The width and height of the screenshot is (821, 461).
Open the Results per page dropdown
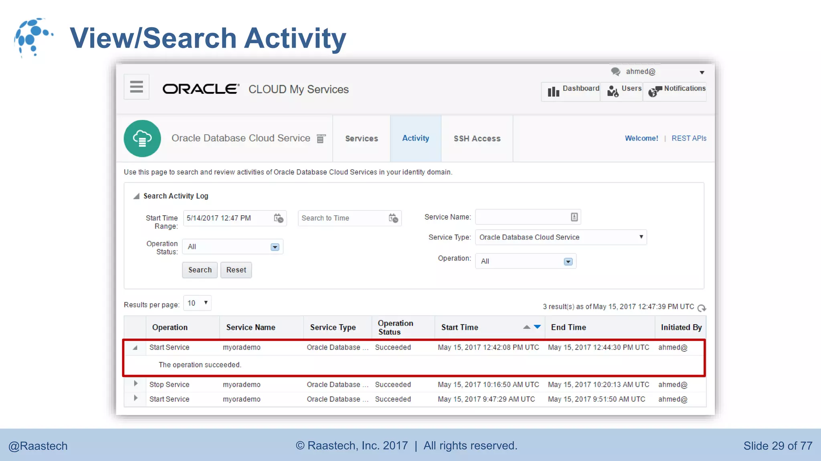[197, 303]
